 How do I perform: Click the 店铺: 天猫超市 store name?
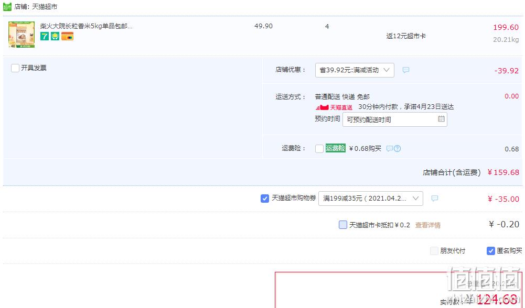pyautogui.click(x=36, y=7)
